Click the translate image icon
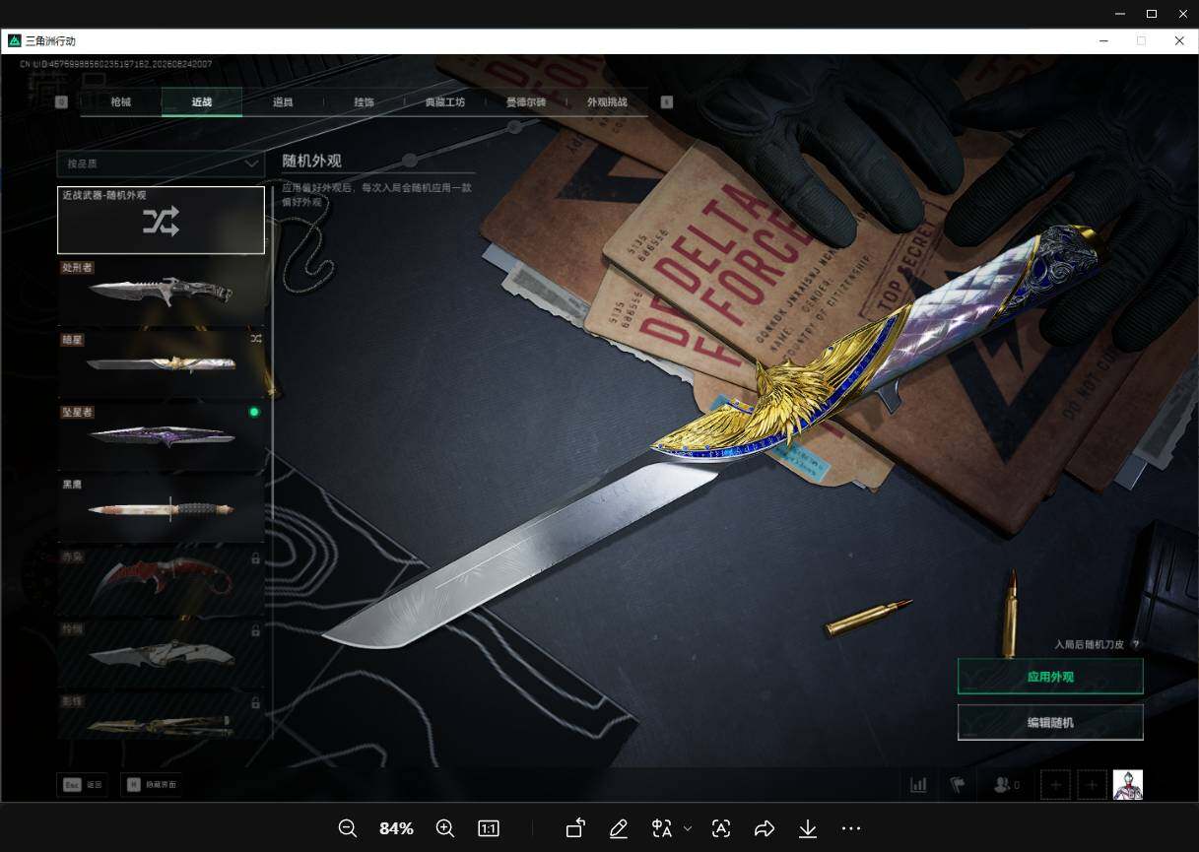Image resolution: width=1199 pixels, height=852 pixels. click(x=662, y=828)
